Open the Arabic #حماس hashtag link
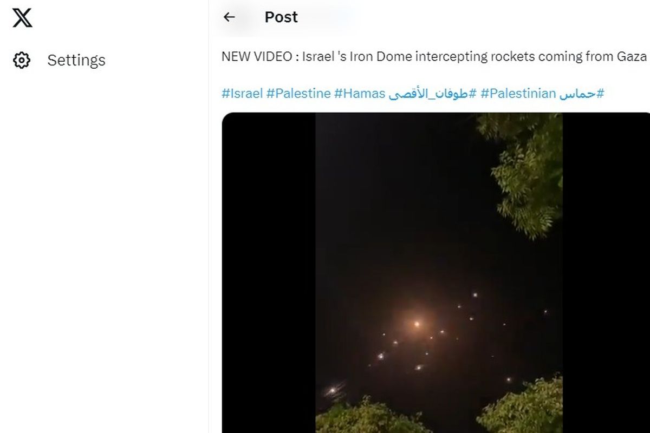 pyautogui.click(x=582, y=94)
